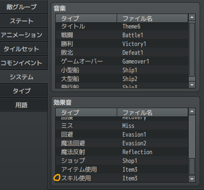204x190 pixels.
Task: Click the sound effects scrollbar thumb
Action: [x=192, y=166]
